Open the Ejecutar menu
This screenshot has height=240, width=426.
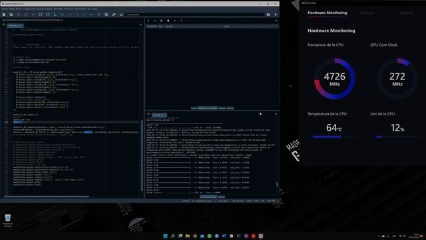coord(40,9)
